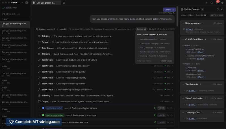The height and width of the screenshot is (129, 226).
Task: Click the info icon next to 62.6k
Action: point(155,29)
